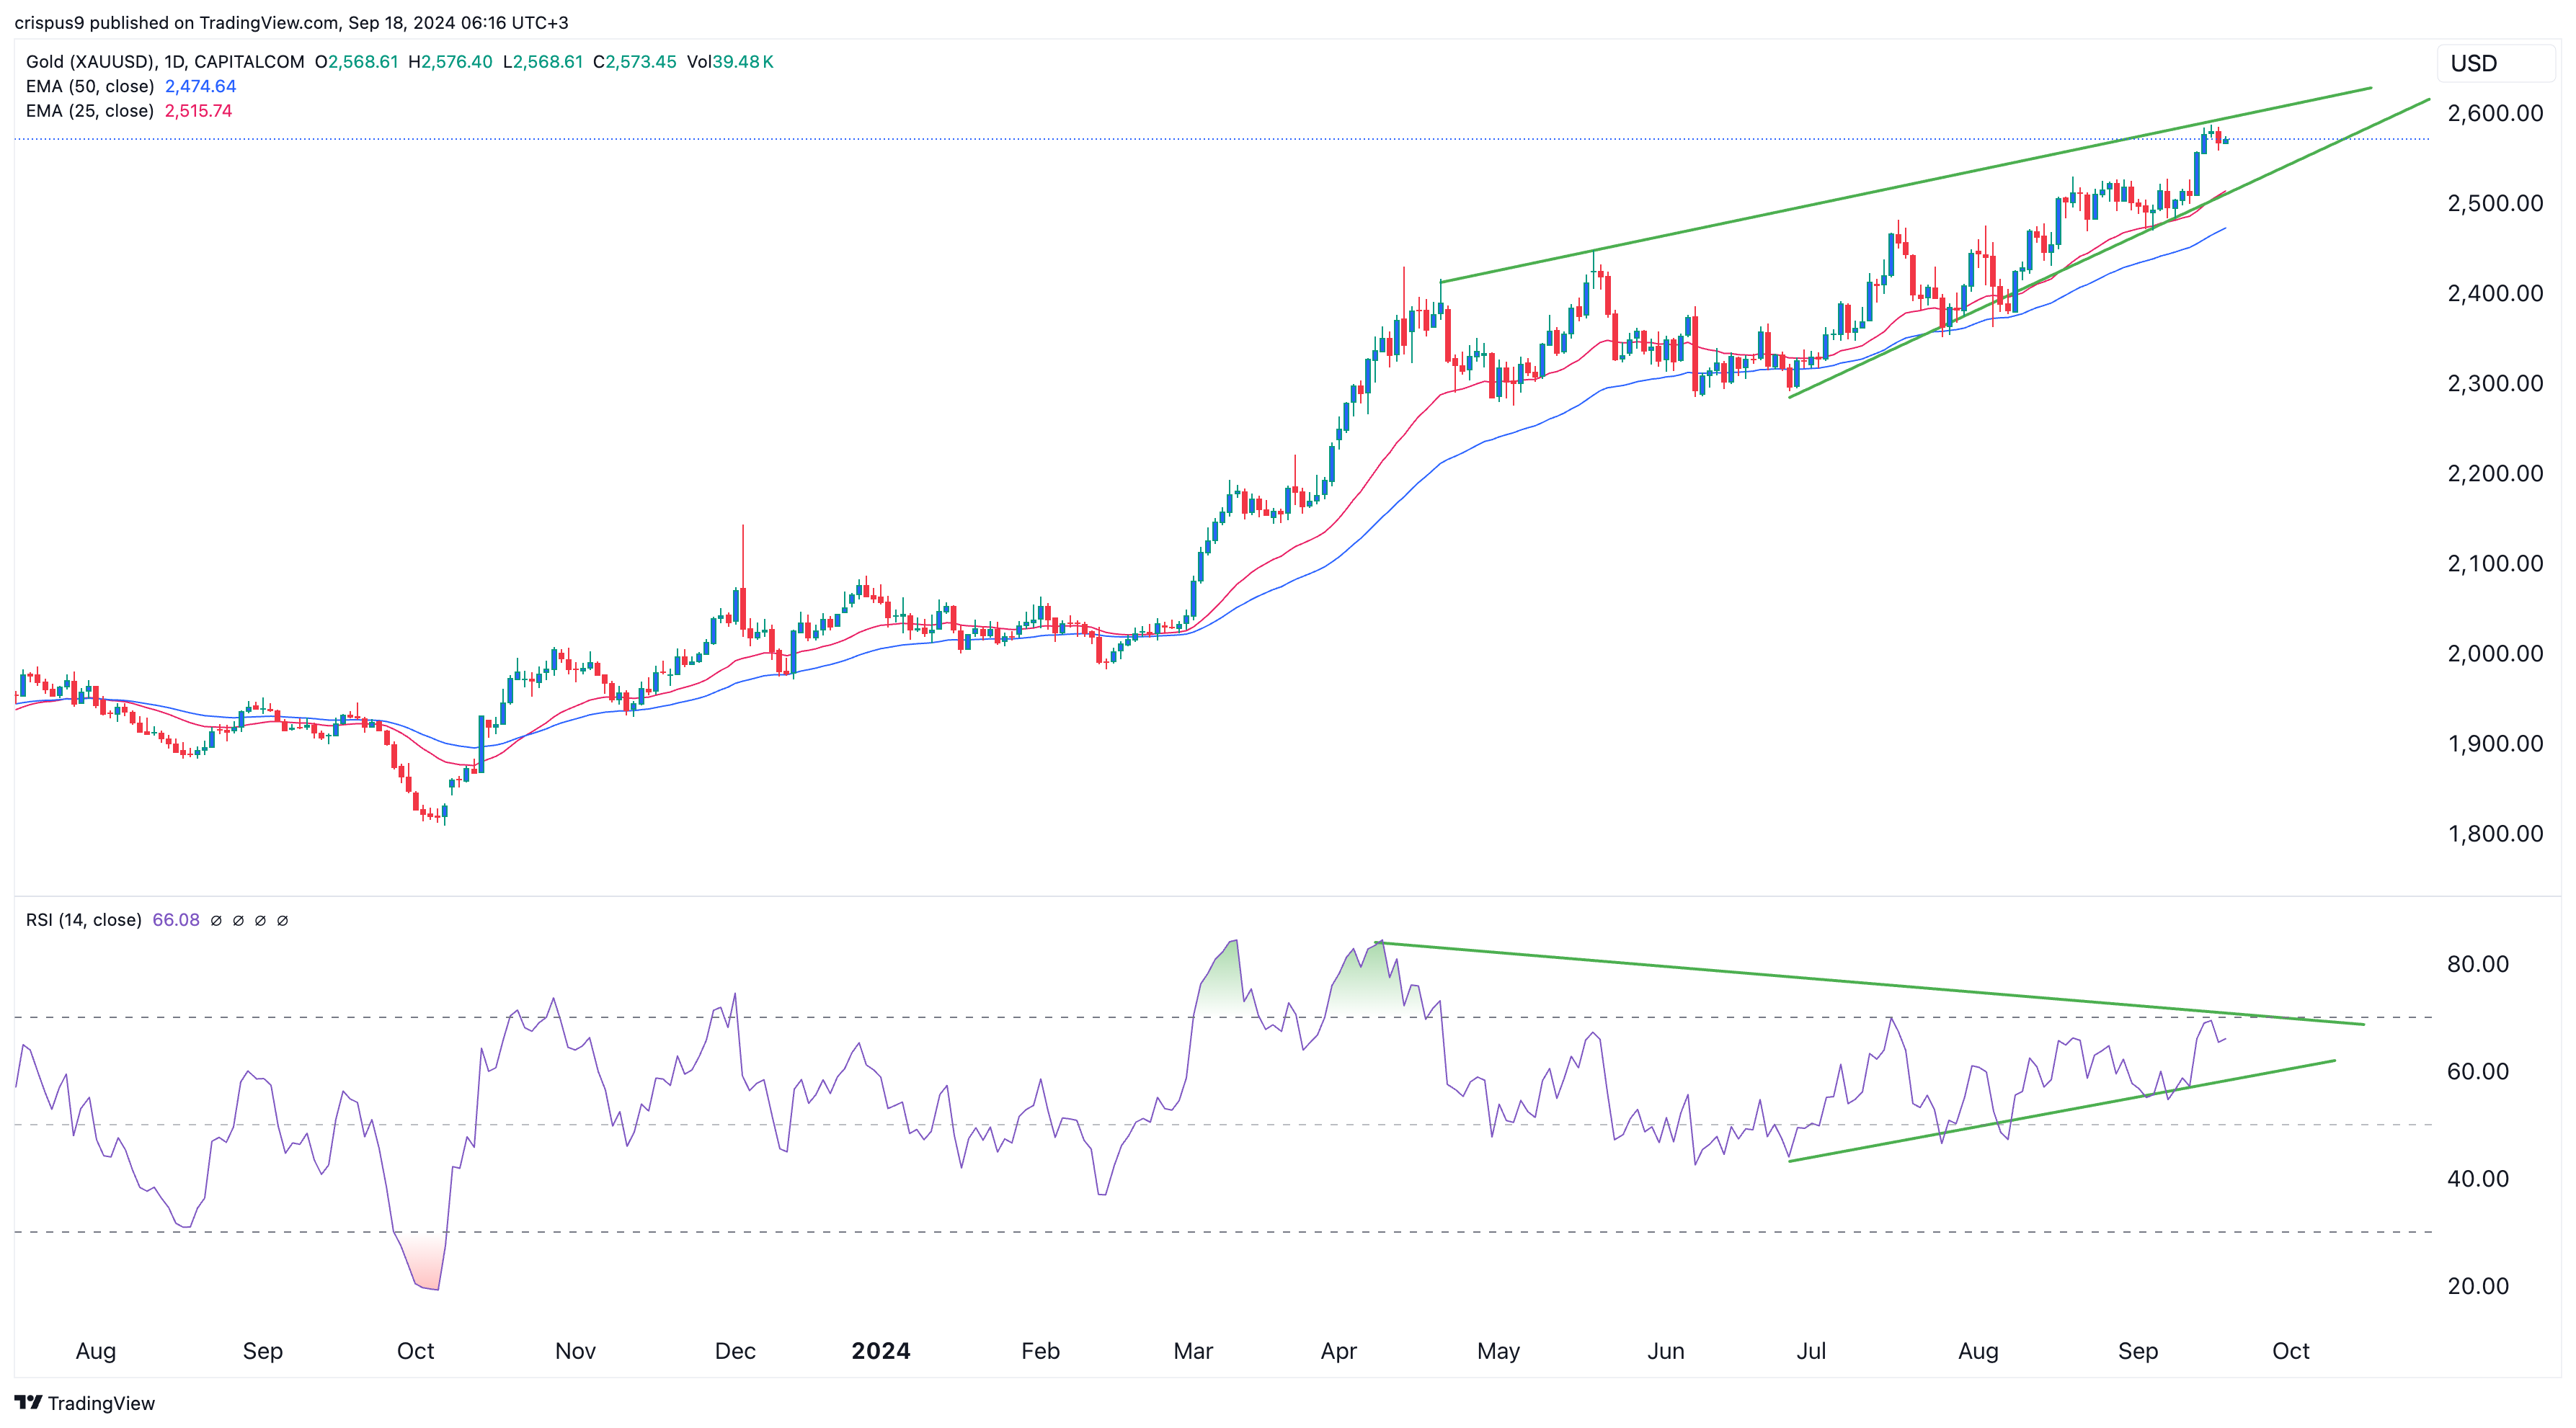Viewport: 2576px width, 1428px height.
Task: Click the TradingView brand text
Action: coord(102,1403)
